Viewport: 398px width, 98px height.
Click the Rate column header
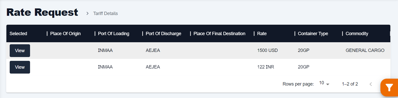(x=262, y=34)
